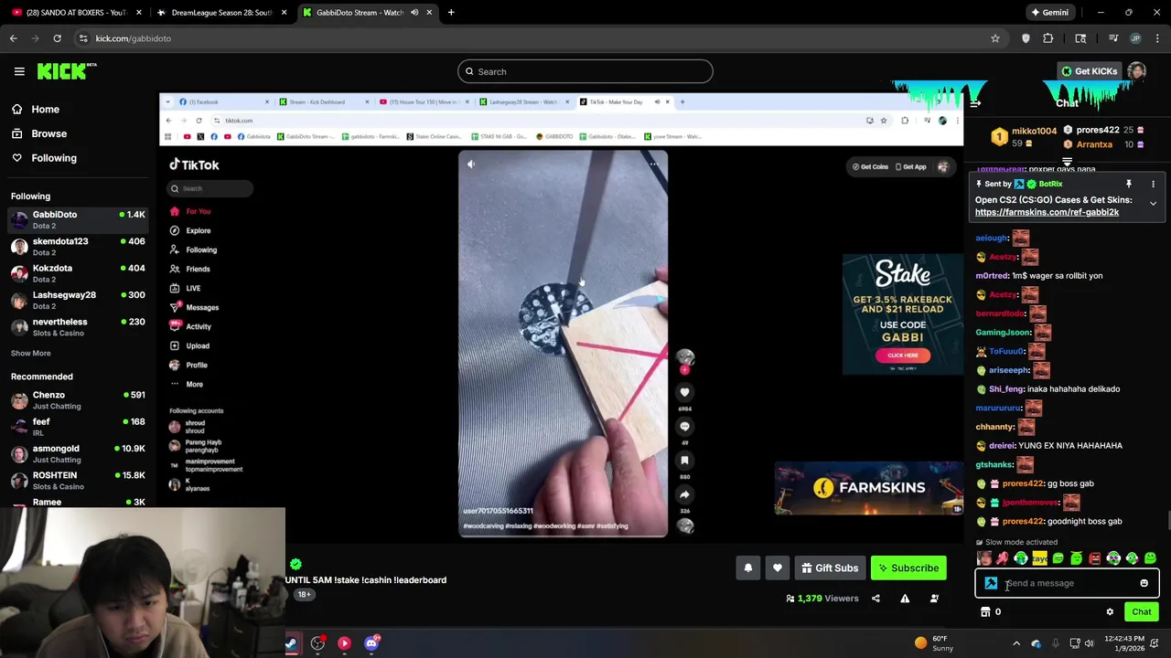Open channel points shop icon
The image size is (1171, 658).
(x=985, y=612)
